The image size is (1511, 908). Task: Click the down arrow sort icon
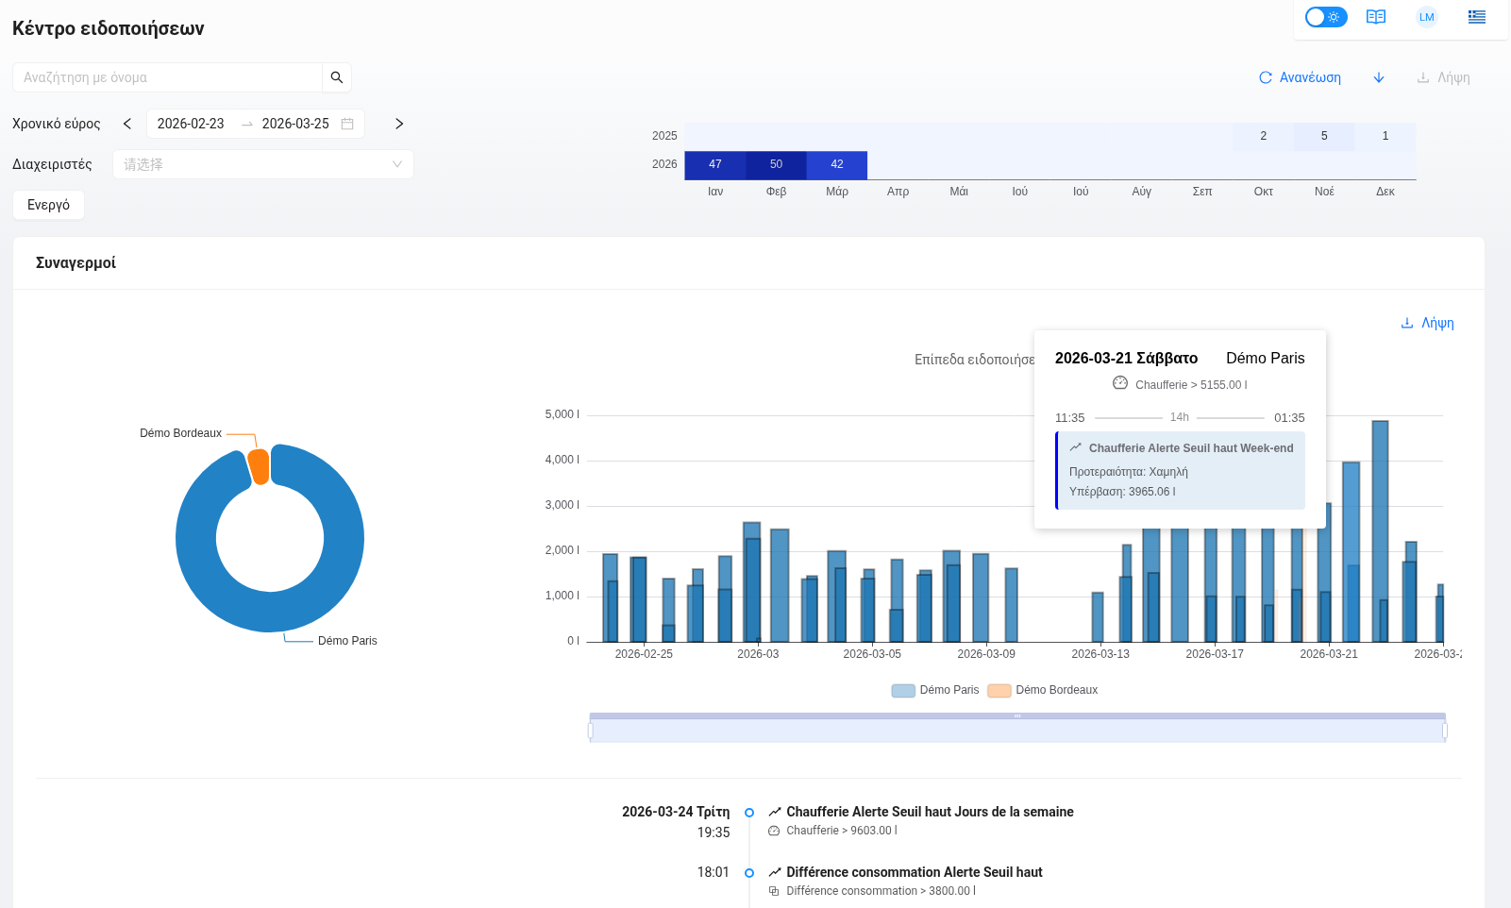coord(1379,77)
